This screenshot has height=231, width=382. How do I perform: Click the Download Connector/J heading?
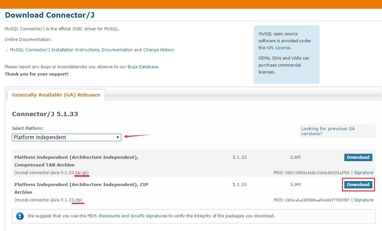coord(50,15)
